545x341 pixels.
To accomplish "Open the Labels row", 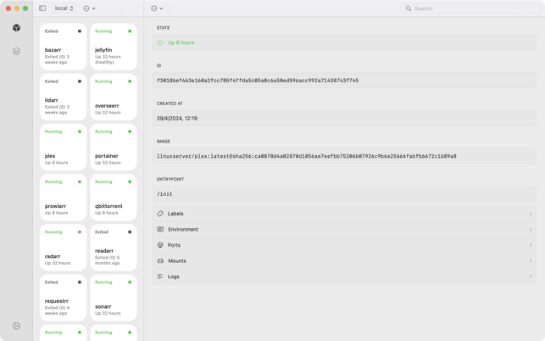I will (344, 214).
